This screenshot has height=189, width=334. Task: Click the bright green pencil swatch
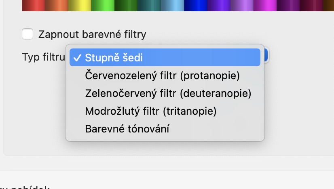pos(103,5)
